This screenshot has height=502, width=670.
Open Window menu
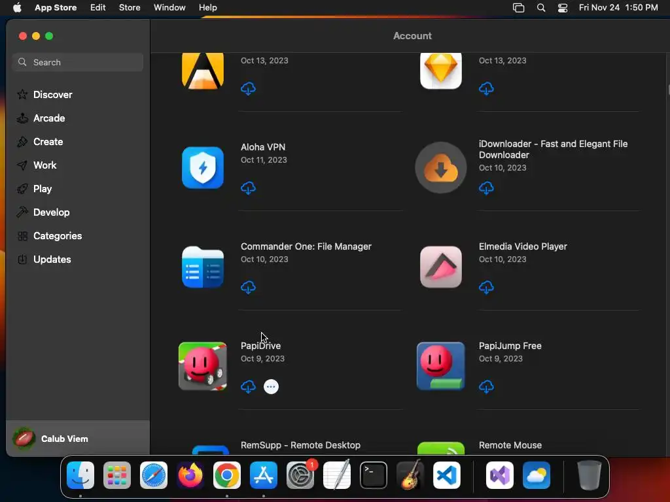(169, 8)
